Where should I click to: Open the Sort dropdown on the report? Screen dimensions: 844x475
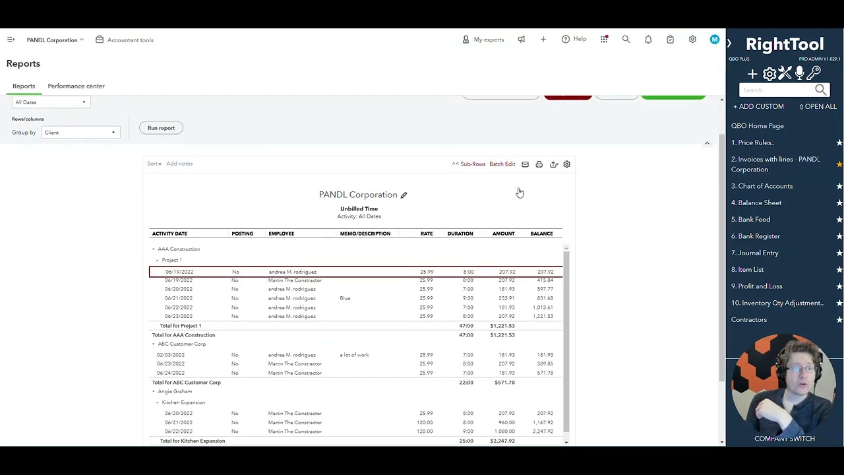tap(154, 164)
